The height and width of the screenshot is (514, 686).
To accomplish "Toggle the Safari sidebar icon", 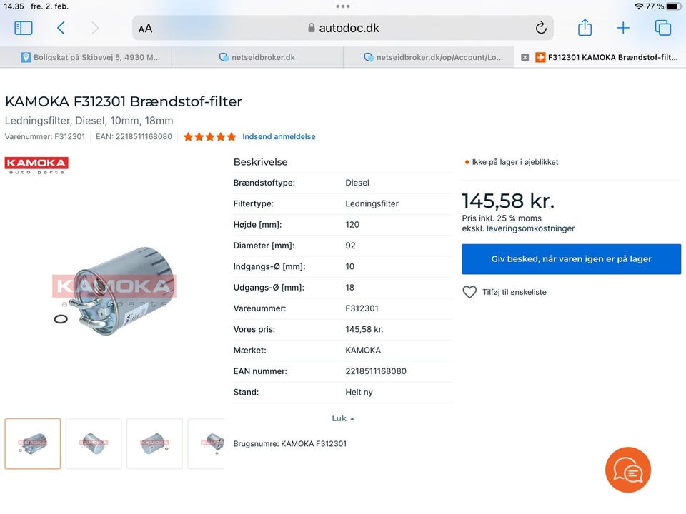I will pos(24,28).
